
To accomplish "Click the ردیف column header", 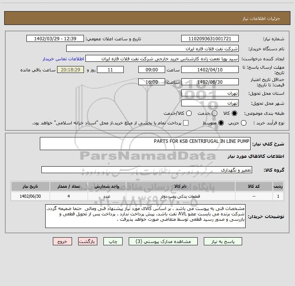I will point(278,187).
